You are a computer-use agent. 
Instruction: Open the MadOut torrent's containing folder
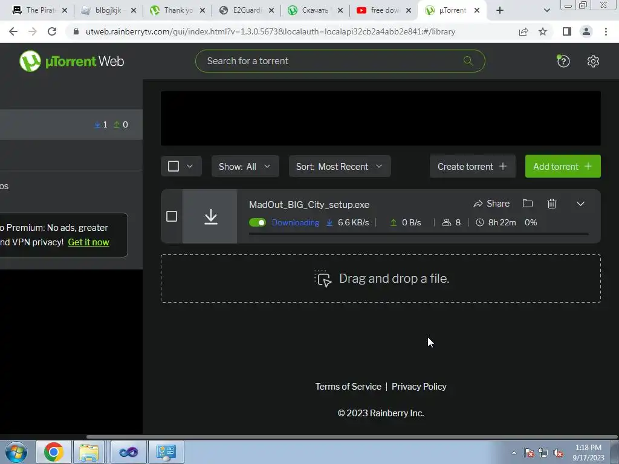tap(527, 204)
